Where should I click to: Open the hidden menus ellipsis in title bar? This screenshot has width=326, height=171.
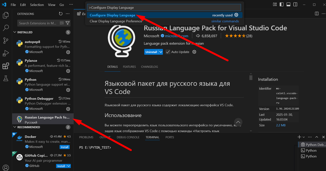click(71, 5)
